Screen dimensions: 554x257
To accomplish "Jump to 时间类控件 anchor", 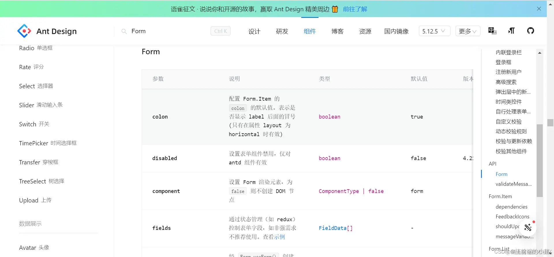I will point(509,102).
